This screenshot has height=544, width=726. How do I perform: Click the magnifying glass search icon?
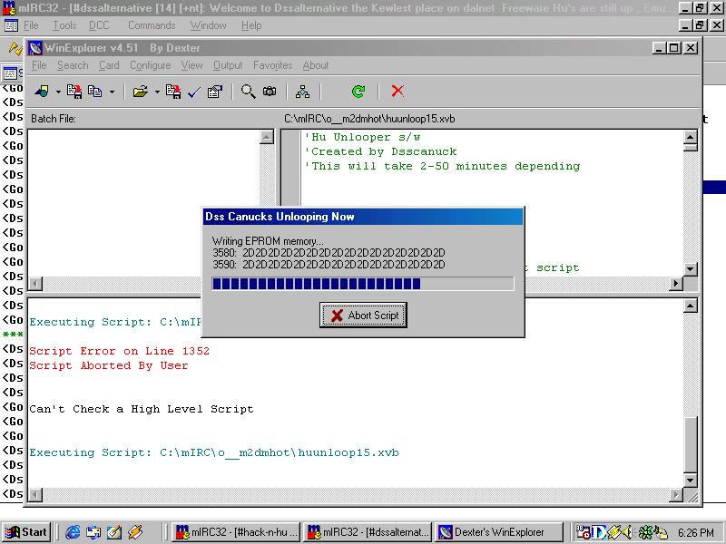(248, 92)
